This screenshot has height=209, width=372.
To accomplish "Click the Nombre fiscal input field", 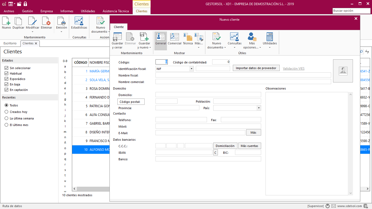I will click(x=243, y=75).
